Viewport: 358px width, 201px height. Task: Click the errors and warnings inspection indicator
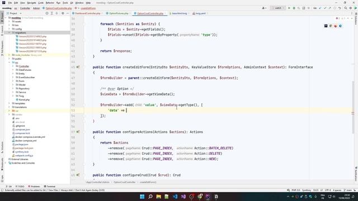[341, 18]
